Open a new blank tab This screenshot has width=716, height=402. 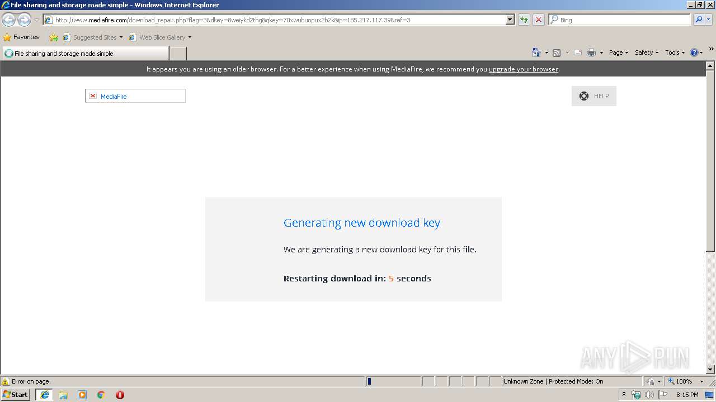tap(178, 54)
